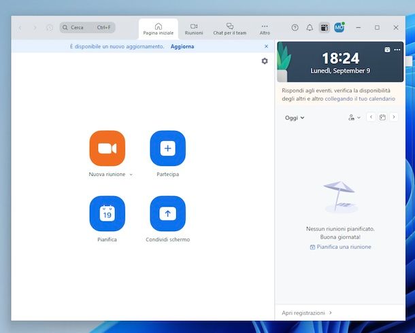The height and width of the screenshot is (333, 415).
Task: Click the Cerca search field
Action: coord(87,27)
